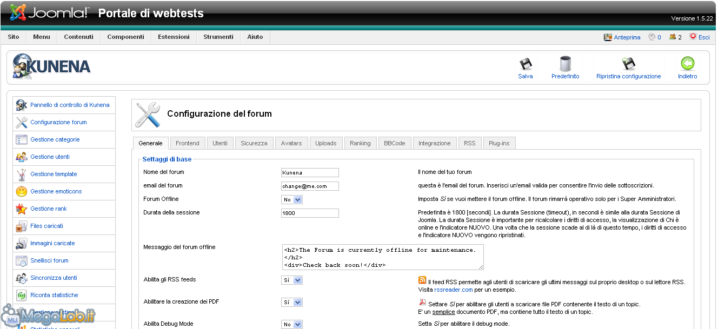718x329 pixels.
Task: Click the rssreader.com link
Action: click(x=450, y=290)
